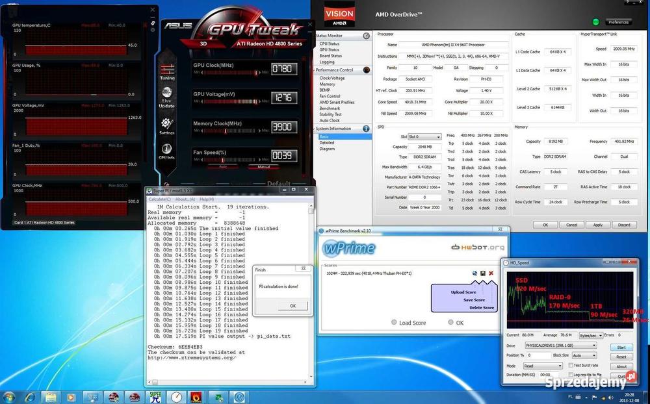Click Upload Score in wPrime popup
This screenshot has width=650, height=404.
[x=463, y=292]
